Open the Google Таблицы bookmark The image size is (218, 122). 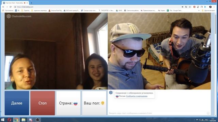(174, 11)
